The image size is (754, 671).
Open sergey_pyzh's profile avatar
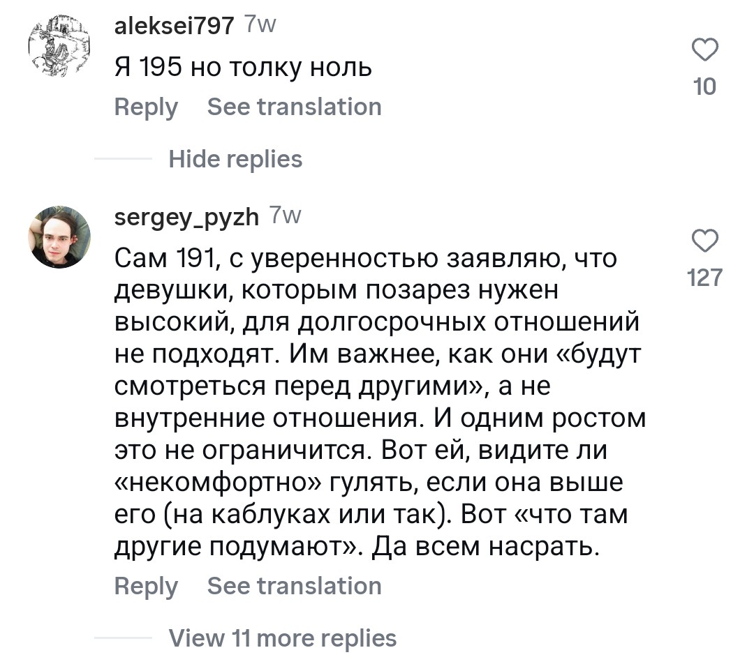click(58, 238)
